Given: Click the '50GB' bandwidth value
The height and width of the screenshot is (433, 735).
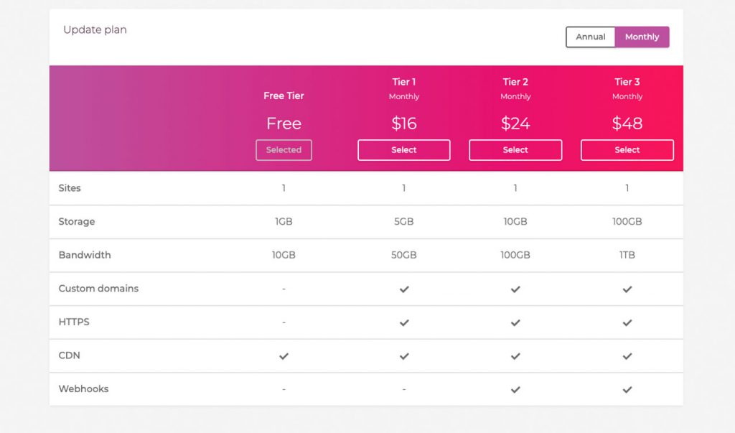Looking at the screenshot, I should pos(404,255).
